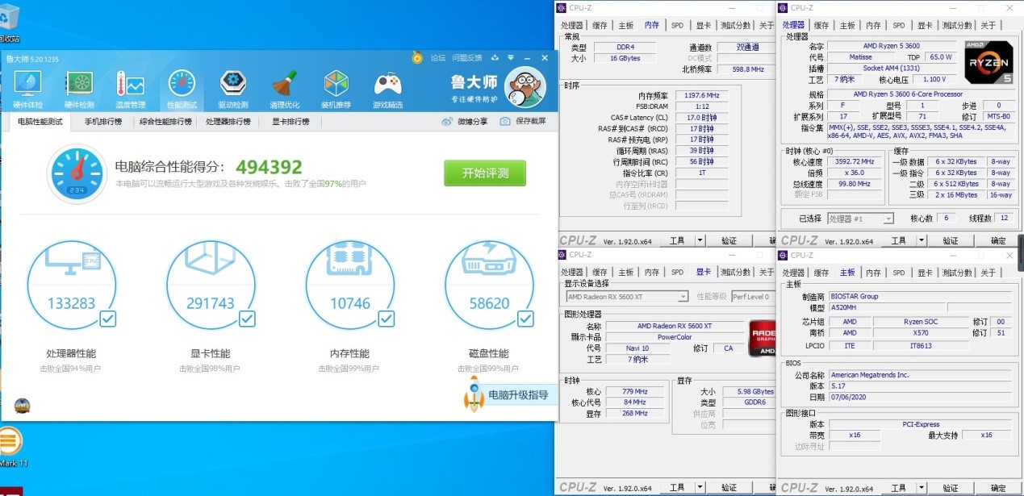Uncheck the 显卡性能 test checkbox
This screenshot has width=1024, height=496.
(247, 319)
